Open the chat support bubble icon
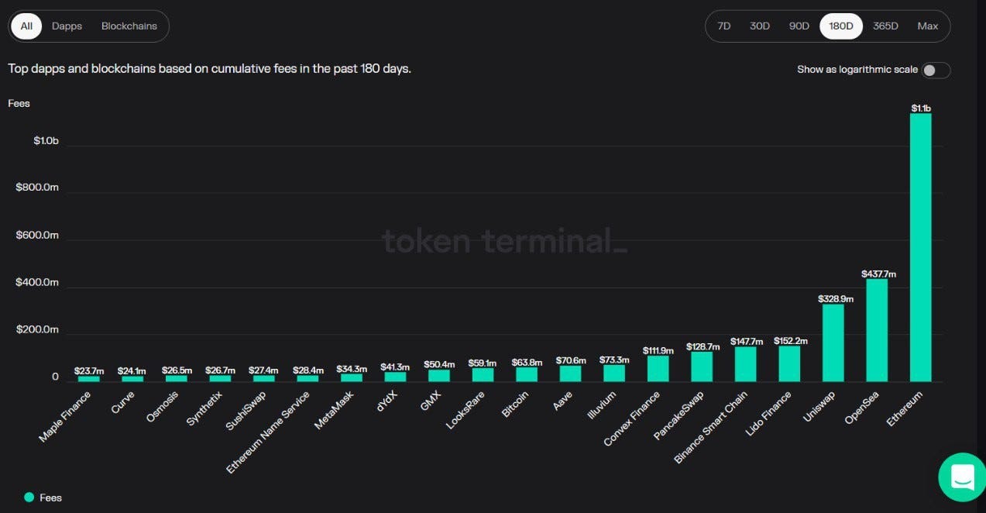 [x=961, y=477]
